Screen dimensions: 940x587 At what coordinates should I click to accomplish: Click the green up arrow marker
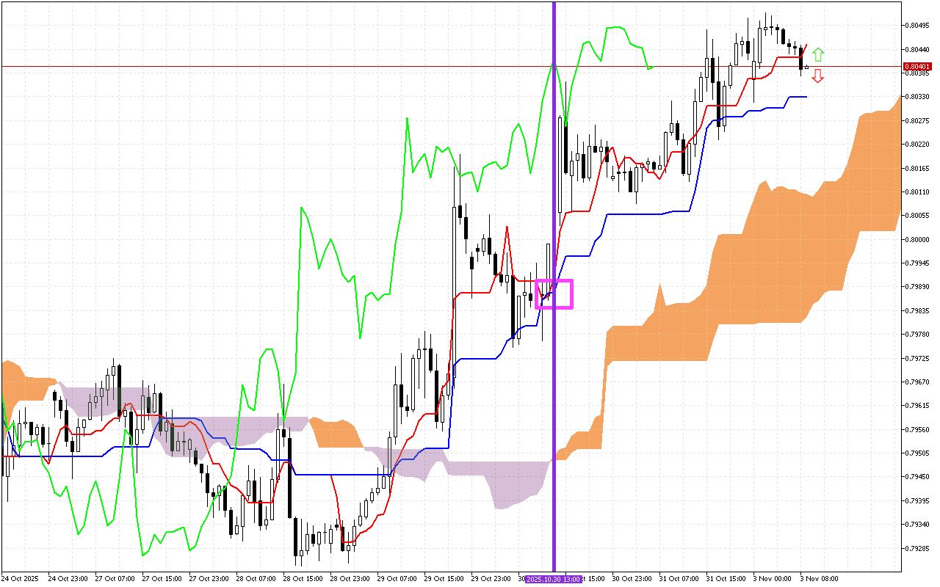pyautogui.click(x=818, y=54)
